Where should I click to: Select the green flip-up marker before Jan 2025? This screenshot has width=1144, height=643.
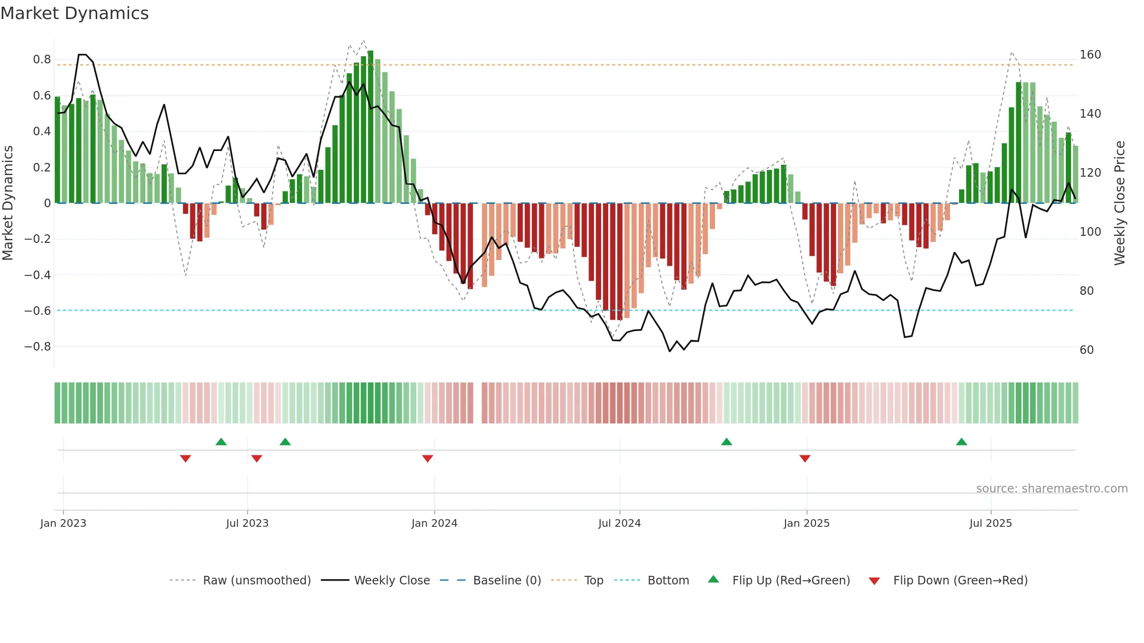pos(726,442)
